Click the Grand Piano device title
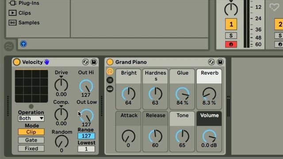The height and width of the screenshot is (159, 283). pyautogui.click(x=131, y=62)
